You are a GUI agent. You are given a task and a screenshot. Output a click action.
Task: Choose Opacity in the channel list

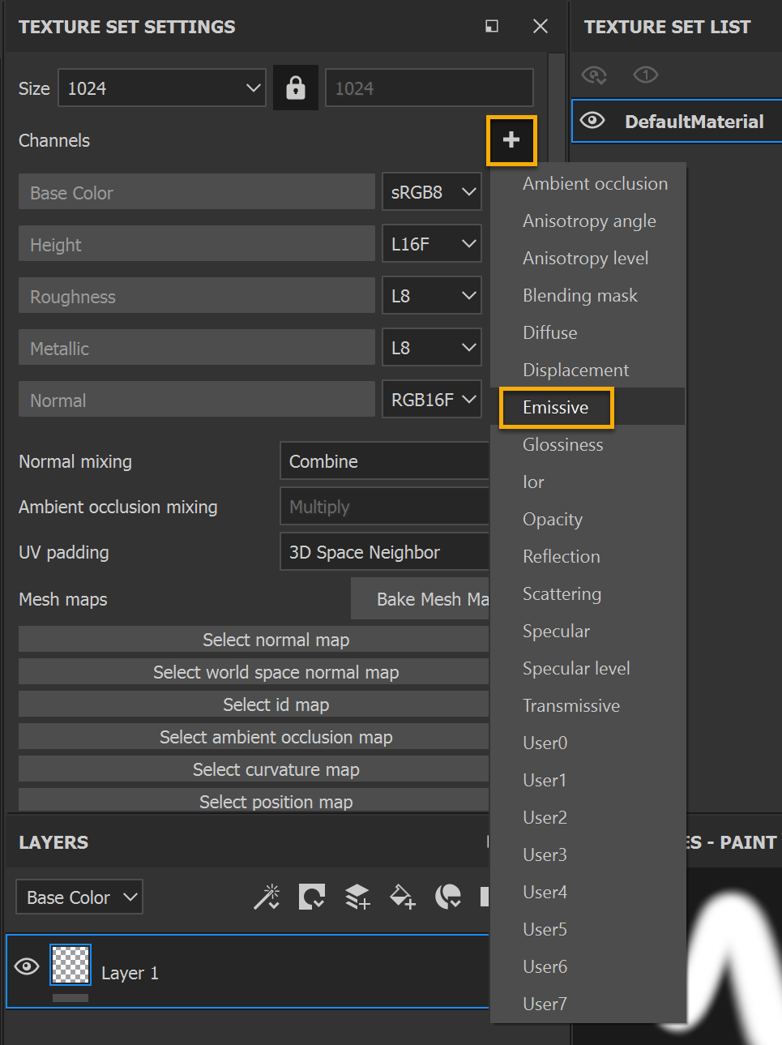[553, 520]
